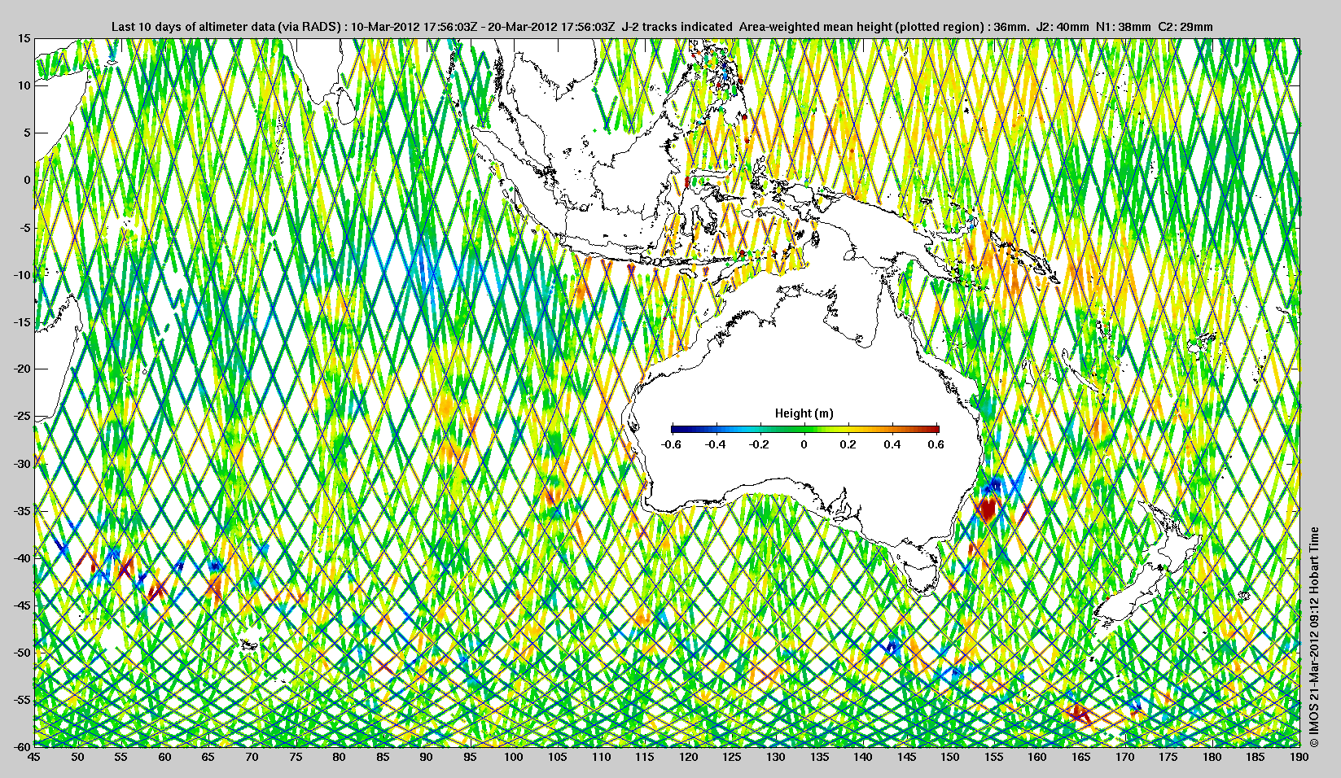Click the "160" longitude tick label
The width and height of the screenshot is (1341, 778).
click(1037, 757)
